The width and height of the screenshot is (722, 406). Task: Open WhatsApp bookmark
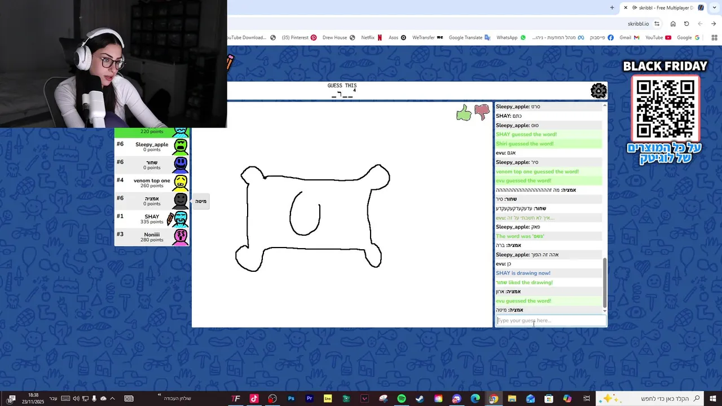(511, 38)
